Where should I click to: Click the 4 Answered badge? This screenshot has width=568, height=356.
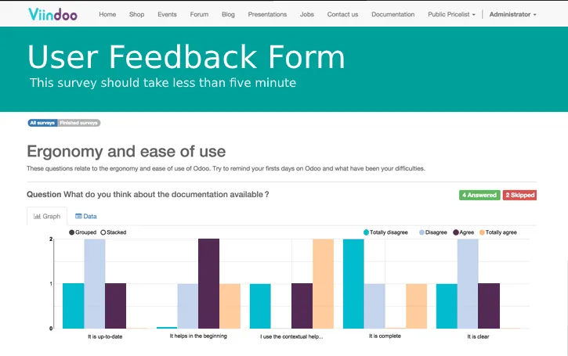point(479,195)
